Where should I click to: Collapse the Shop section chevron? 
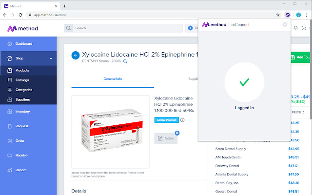tap(51, 58)
